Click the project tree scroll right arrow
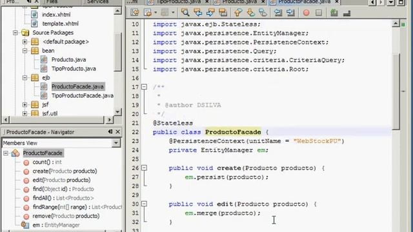 tap(110, 120)
